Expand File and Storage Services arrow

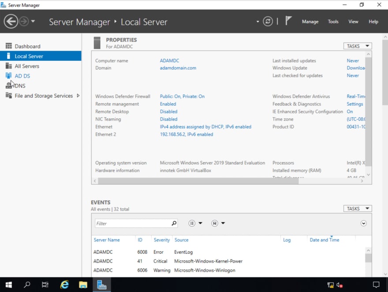pos(78,96)
